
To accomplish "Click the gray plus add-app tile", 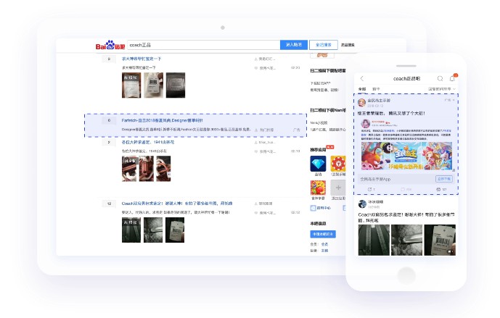I will pos(337,188).
